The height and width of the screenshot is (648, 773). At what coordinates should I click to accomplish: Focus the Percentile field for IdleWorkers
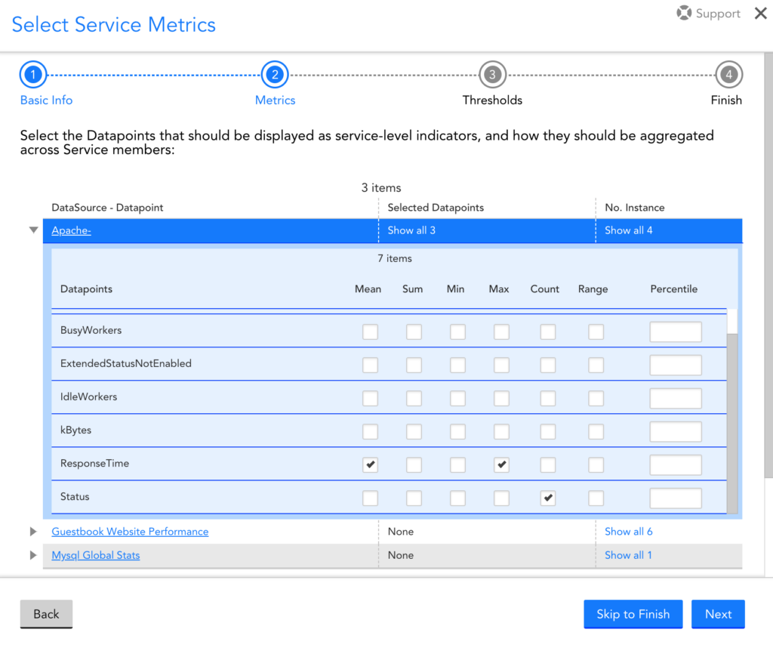pyautogui.click(x=676, y=399)
